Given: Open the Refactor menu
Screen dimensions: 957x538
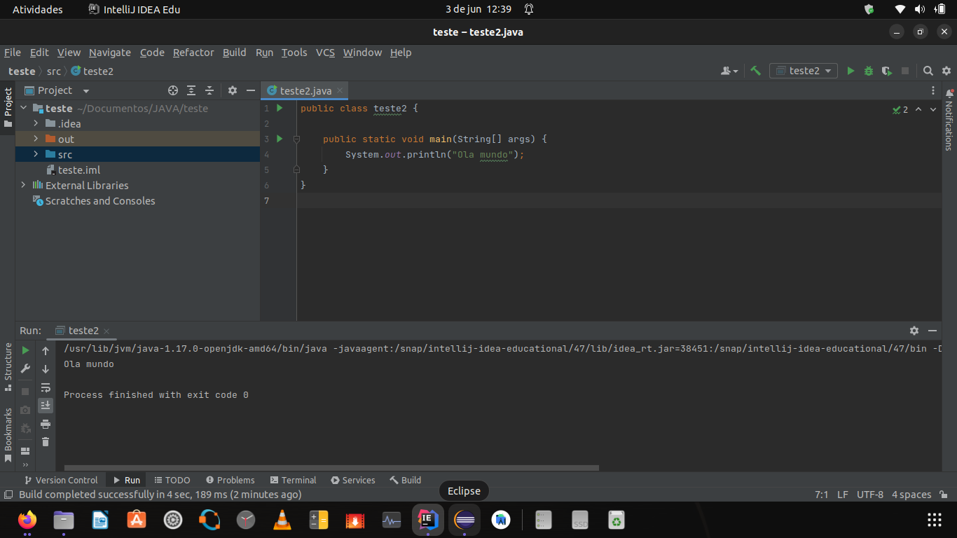Looking at the screenshot, I should point(193,53).
